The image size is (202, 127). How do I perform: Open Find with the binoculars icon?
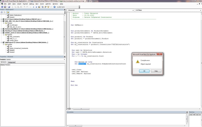[x=21, y=7]
